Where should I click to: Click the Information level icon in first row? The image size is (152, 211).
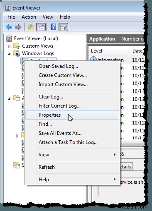[x=93, y=59]
